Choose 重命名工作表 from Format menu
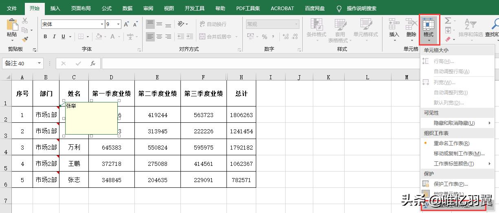This screenshot has height=213, width=499. pos(457,143)
